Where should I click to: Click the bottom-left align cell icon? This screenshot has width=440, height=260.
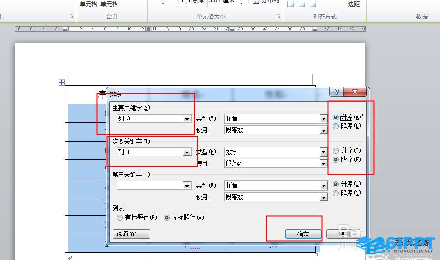[291, 4]
